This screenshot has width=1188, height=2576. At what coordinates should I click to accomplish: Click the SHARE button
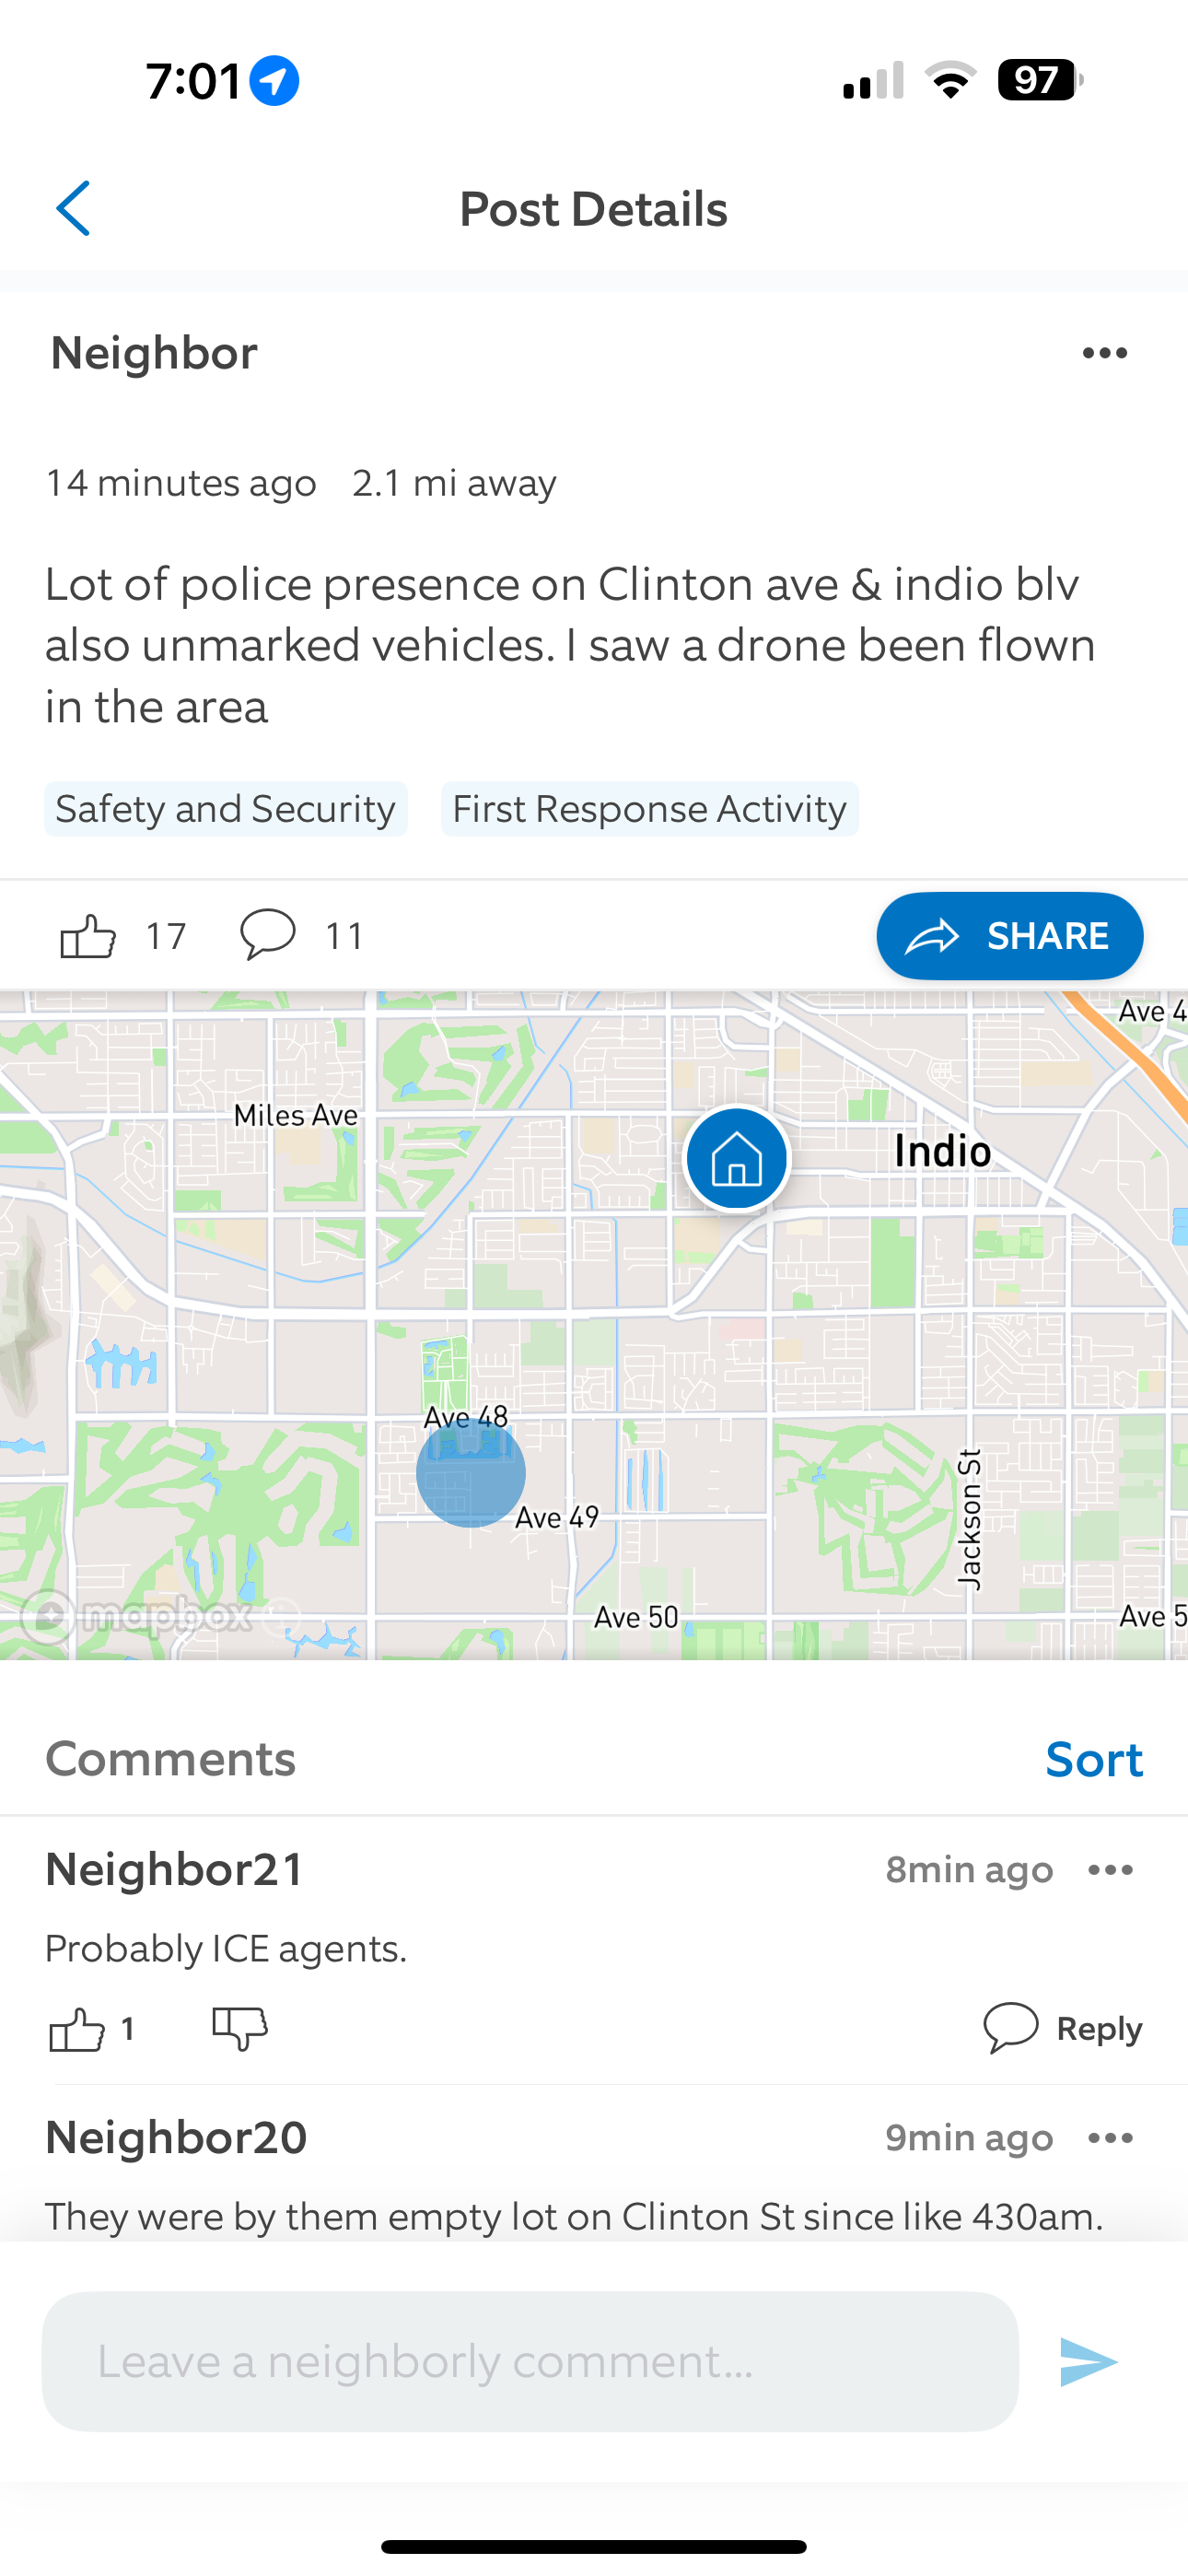point(1010,936)
